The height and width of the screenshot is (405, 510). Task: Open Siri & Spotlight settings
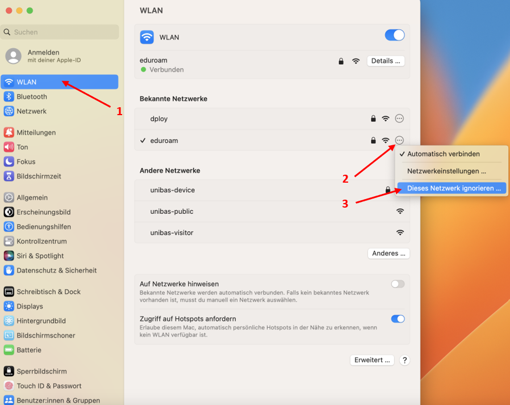40,256
